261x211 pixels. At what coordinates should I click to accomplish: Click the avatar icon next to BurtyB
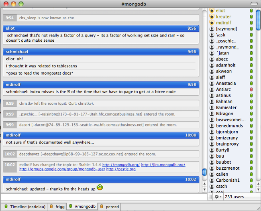click(x=212, y=150)
